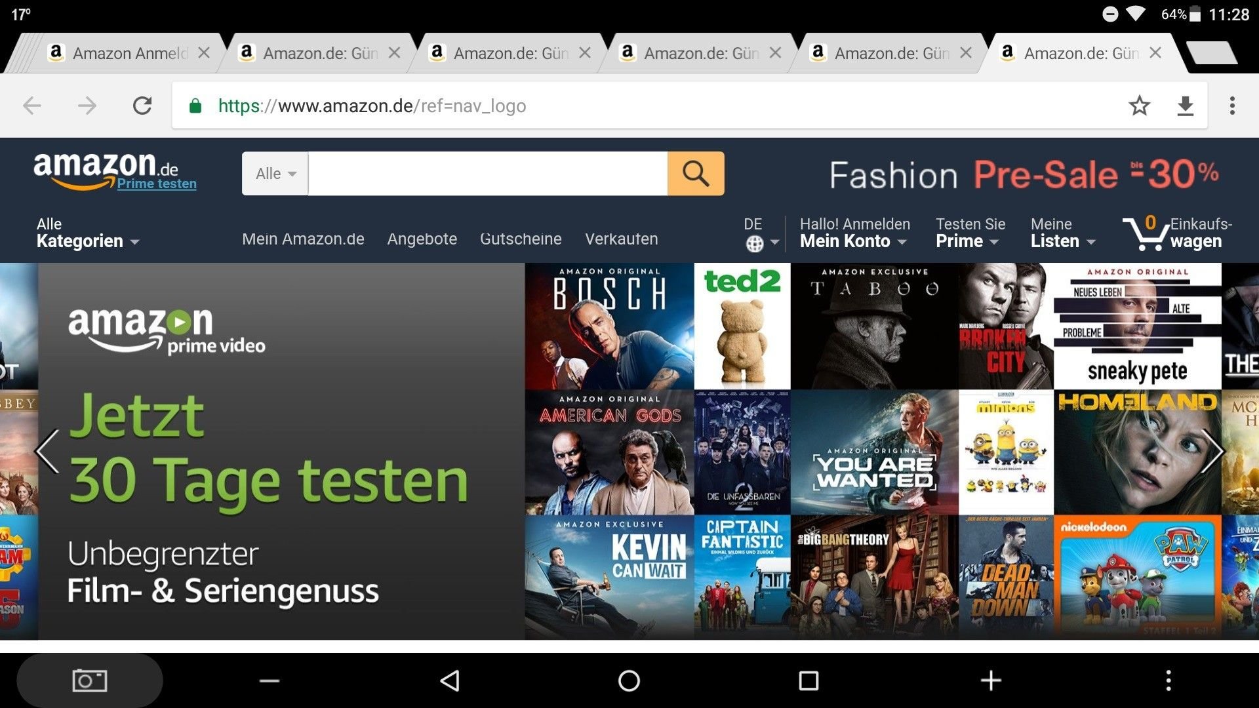This screenshot has width=1259, height=708.
Task: Open the Minions thumbnail
Action: click(x=1006, y=452)
